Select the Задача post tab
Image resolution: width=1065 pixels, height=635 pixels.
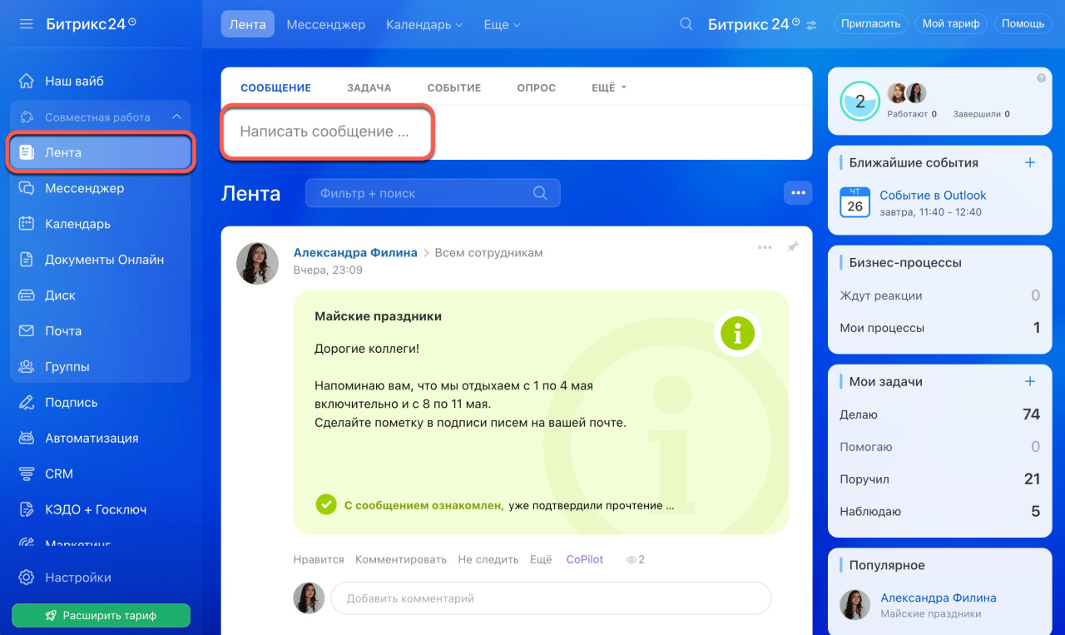(x=369, y=87)
